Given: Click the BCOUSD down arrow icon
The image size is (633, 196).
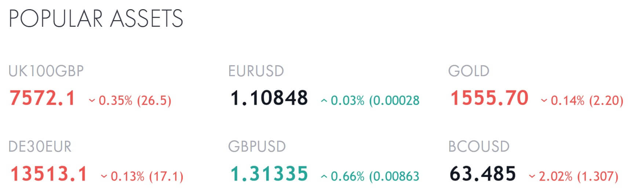Looking at the screenshot, I should click(532, 177).
